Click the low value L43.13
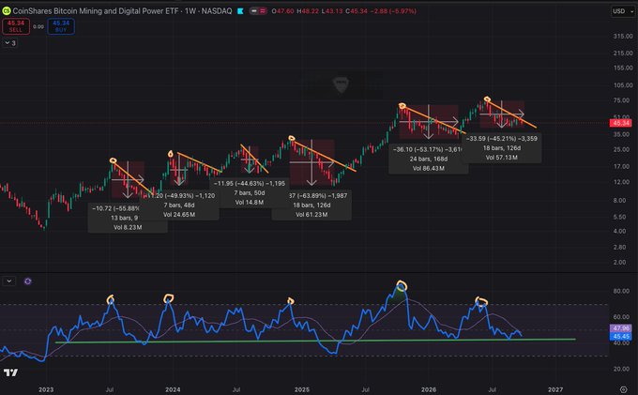The height and width of the screenshot is (395, 638). [332, 11]
